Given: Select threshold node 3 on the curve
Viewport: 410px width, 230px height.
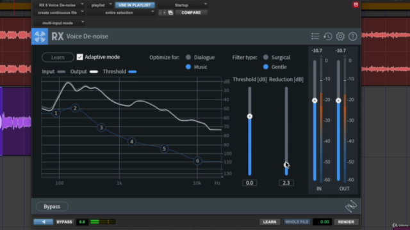Looking at the screenshot, I should coord(101,128).
